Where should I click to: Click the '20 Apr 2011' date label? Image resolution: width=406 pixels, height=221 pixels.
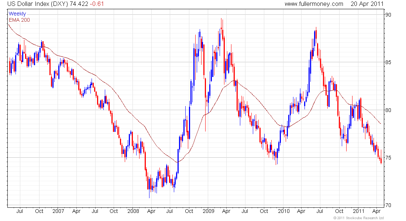coord(367,4)
